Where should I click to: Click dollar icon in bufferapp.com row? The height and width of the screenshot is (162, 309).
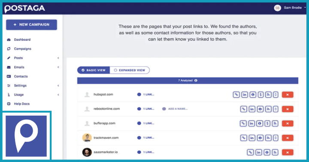pyautogui.click(x=267, y=123)
